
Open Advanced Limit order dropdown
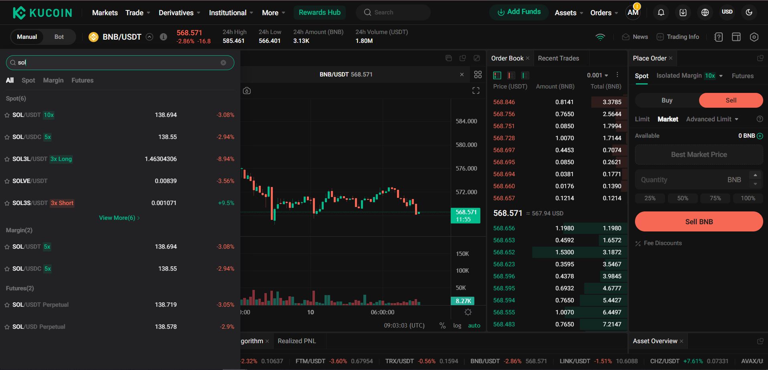click(712, 119)
